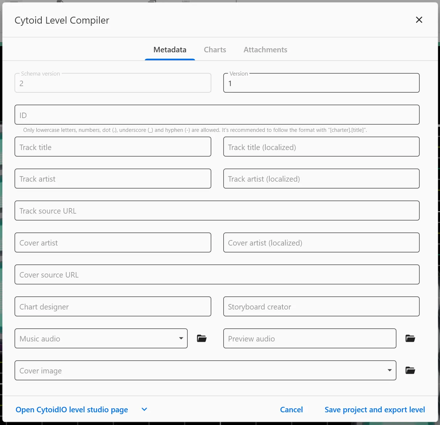Image resolution: width=440 pixels, height=425 pixels.
Task: Expand the Cover image selection dropdown
Action: pos(389,370)
